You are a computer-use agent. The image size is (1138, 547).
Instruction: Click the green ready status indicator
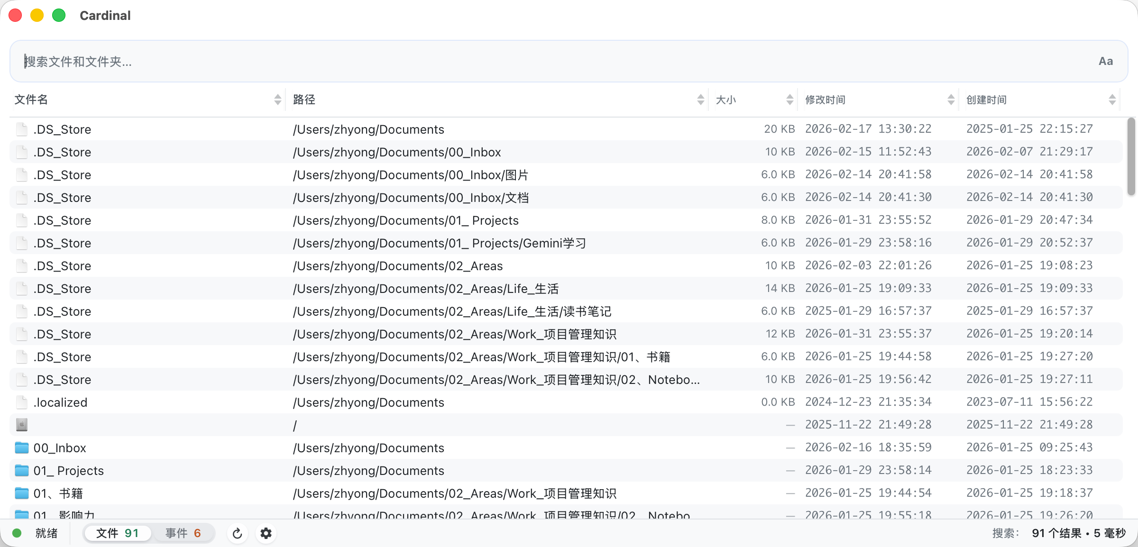pyautogui.click(x=17, y=533)
